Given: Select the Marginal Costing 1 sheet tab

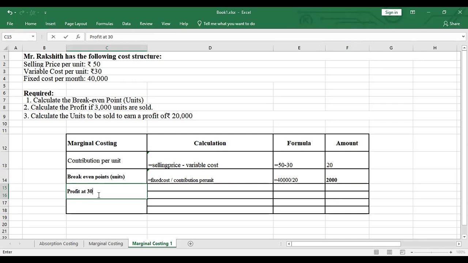Looking at the screenshot, I should coord(152,244).
